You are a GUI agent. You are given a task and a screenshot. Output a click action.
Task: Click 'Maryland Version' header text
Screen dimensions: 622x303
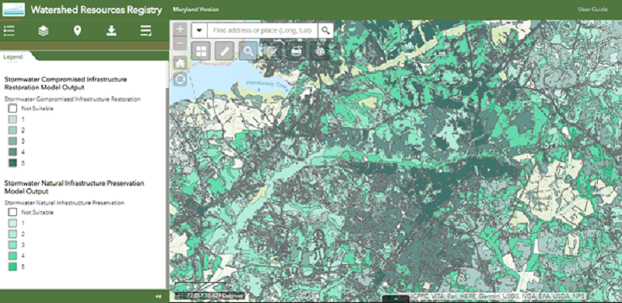coord(196,9)
